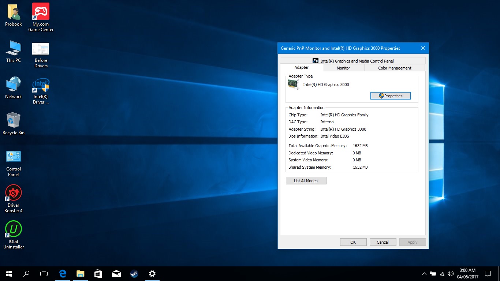Open the volume speaker tray icon
This screenshot has height=281, width=500.
coord(451,274)
